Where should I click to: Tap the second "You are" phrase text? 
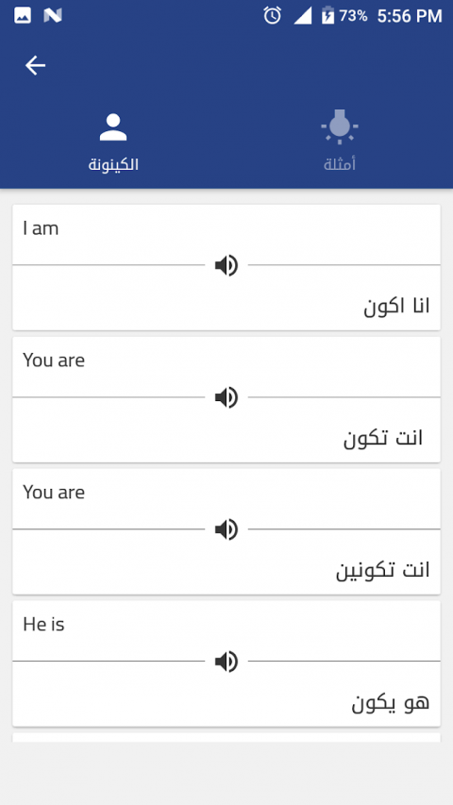click(54, 493)
